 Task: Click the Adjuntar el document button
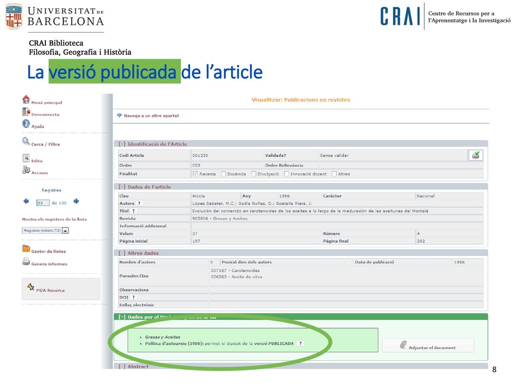point(428,346)
